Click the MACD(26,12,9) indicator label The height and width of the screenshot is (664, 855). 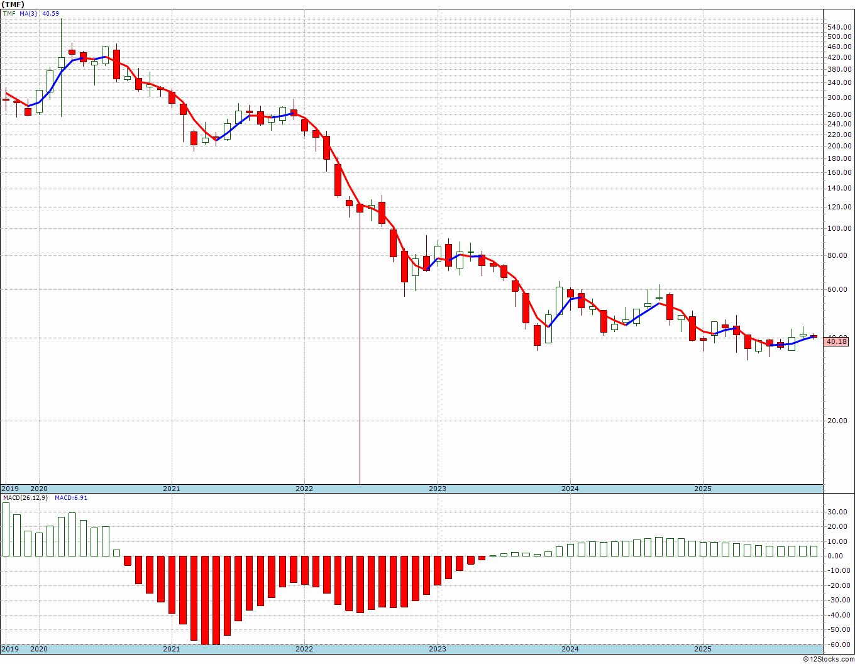point(26,497)
